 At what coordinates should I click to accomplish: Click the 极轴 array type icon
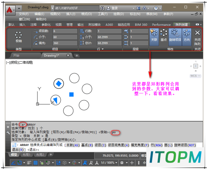coord(19,37)
